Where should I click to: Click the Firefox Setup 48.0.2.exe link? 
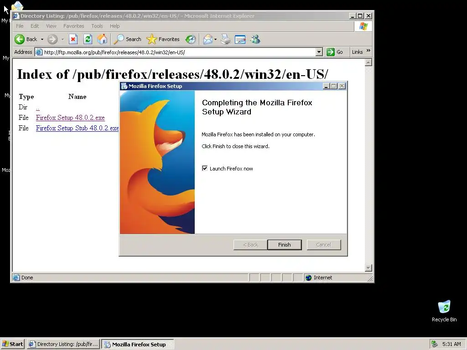pos(70,118)
